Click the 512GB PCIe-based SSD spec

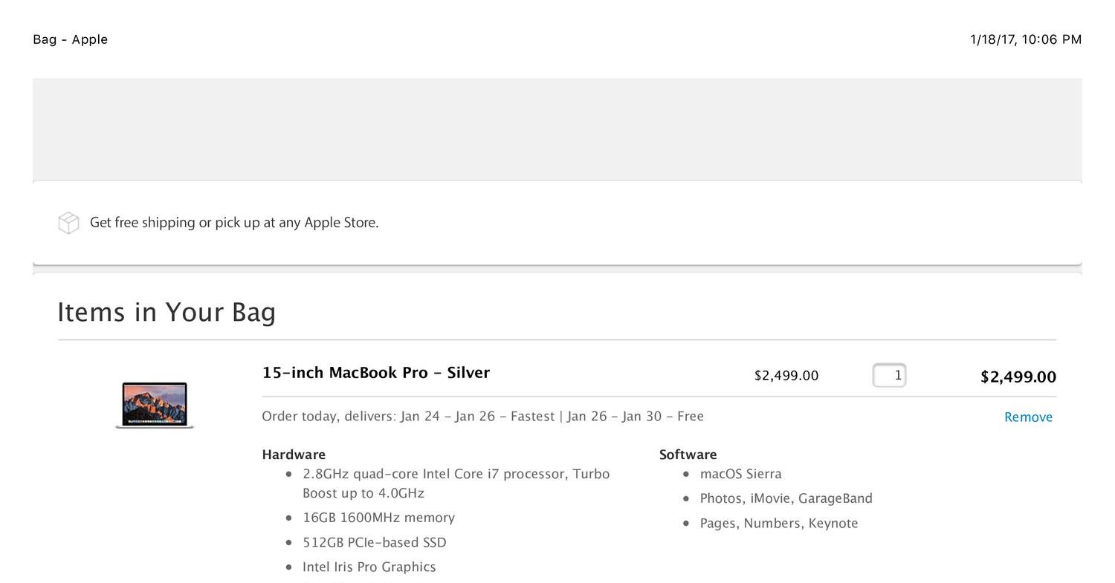click(374, 542)
